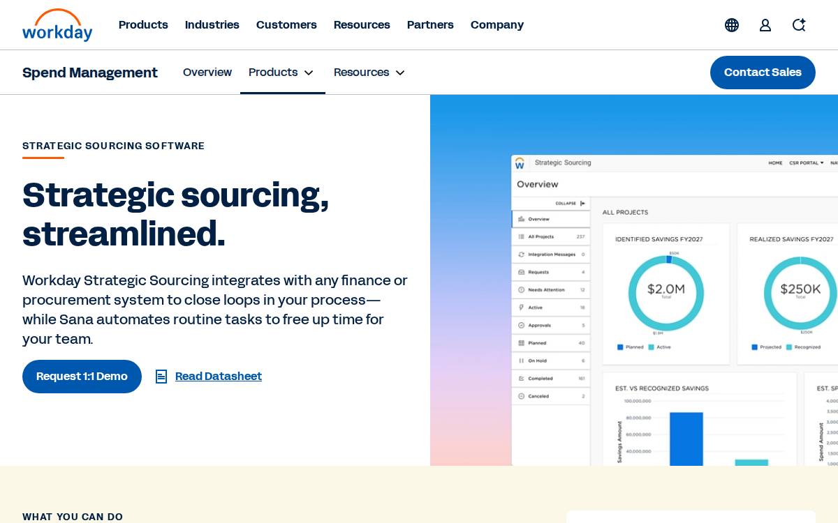The width and height of the screenshot is (838, 523).
Task: Open the Read Datasheet link
Action: click(x=219, y=377)
